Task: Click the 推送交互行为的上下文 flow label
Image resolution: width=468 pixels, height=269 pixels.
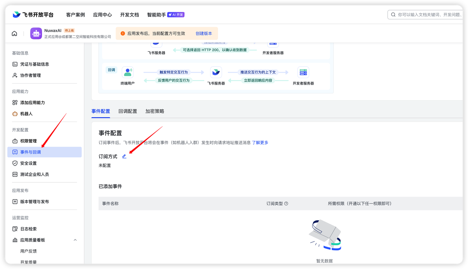Action: coord(258,72)
